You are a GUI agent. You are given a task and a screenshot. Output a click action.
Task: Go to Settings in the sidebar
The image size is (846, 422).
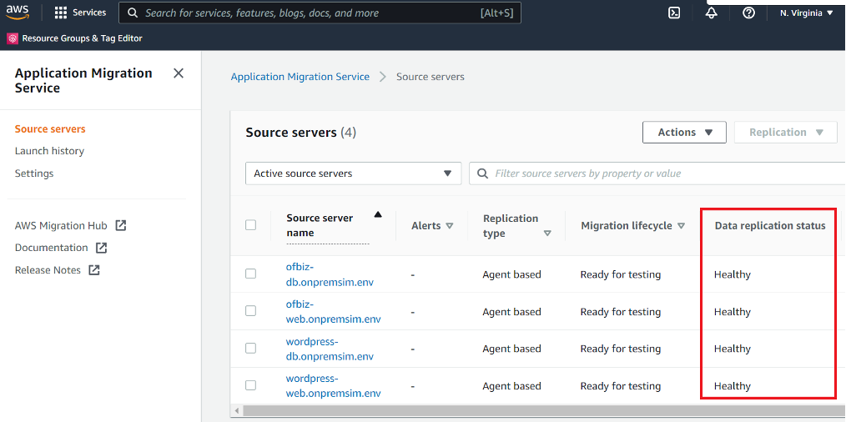[x=34, y=173]
